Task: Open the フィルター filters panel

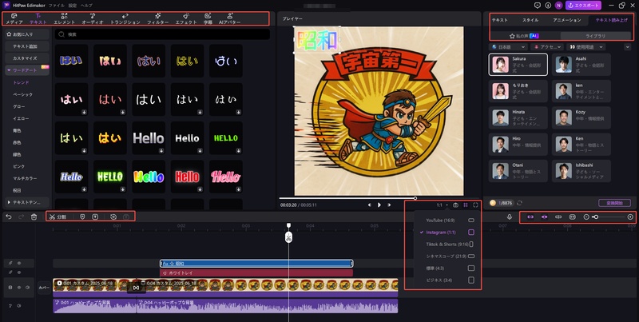Action: (x=157, y=18)
